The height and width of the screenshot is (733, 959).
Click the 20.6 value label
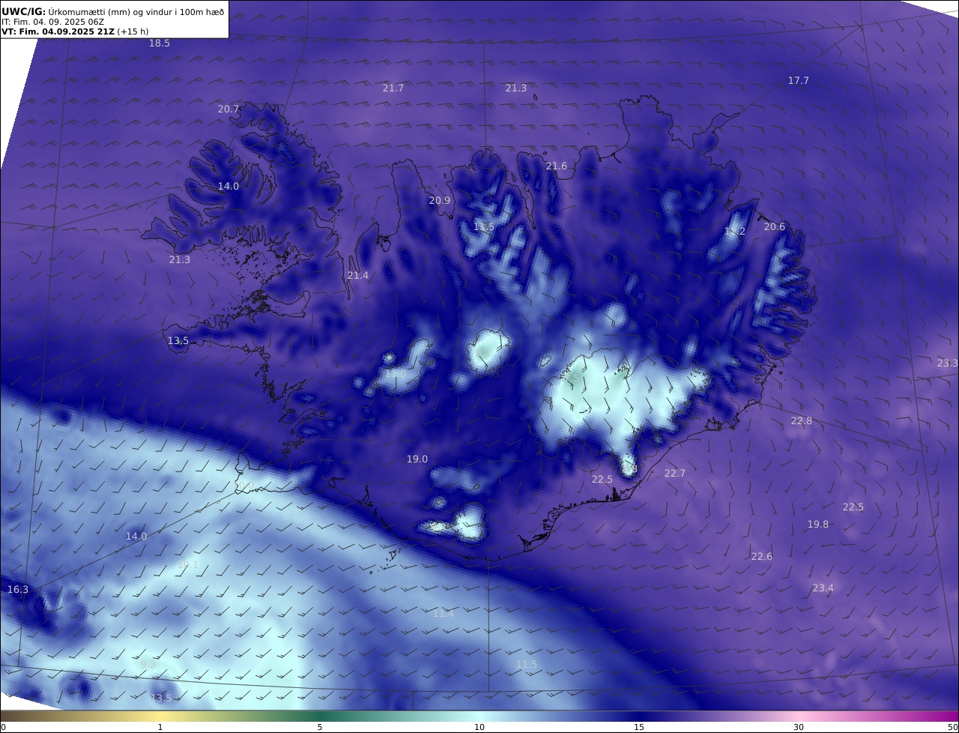click(x=775, y=227)
